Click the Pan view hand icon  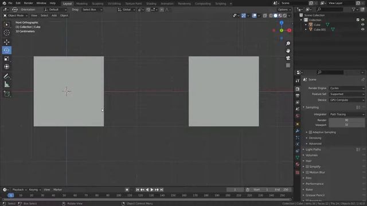288,51
